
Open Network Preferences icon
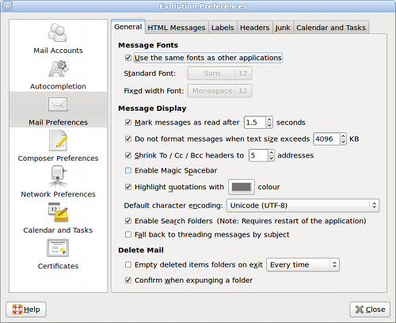click(x=58, y=177)
